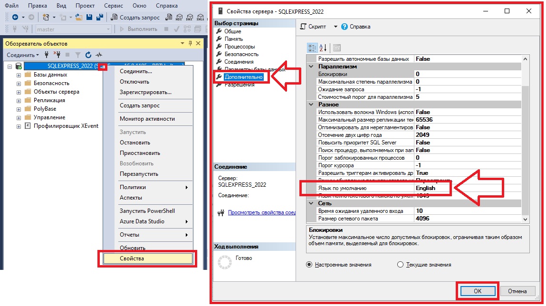The width and height of the screenshot is (546, 306).
Task: Select the Профилировщик XEvent tree item
Action: pyautogui.click(x=66, y=126)
